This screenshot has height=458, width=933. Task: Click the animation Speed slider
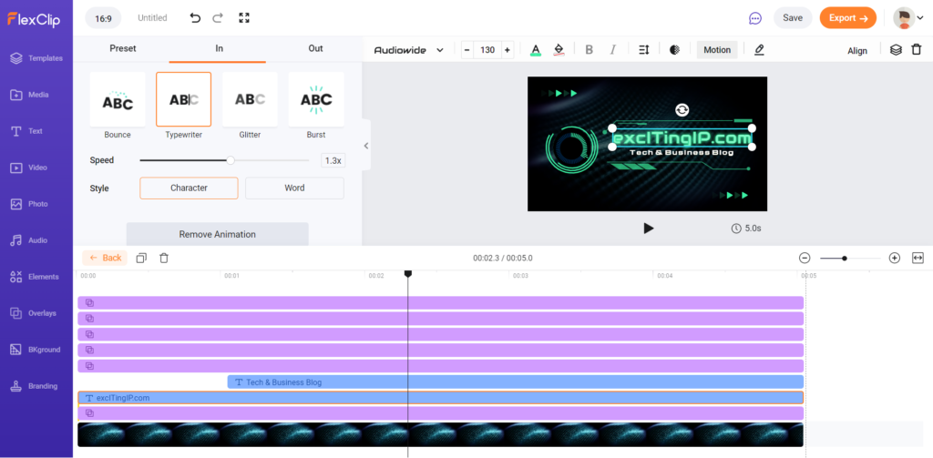pos(224,160)
